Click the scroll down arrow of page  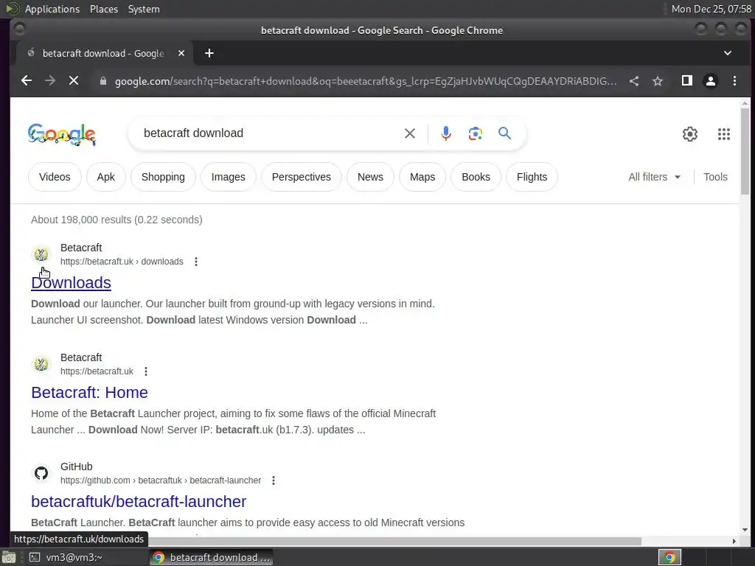click(x=745, y=530)
